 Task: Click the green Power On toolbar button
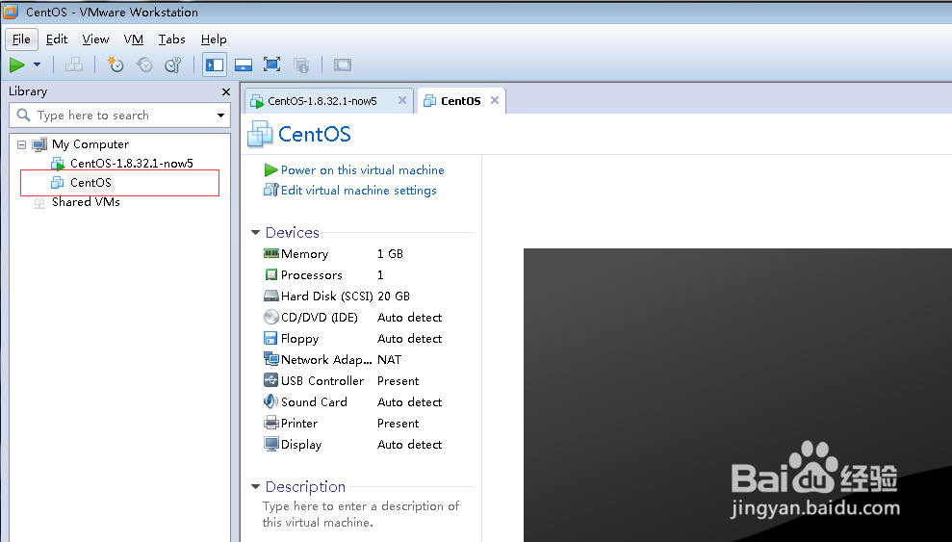coord(17,65)
